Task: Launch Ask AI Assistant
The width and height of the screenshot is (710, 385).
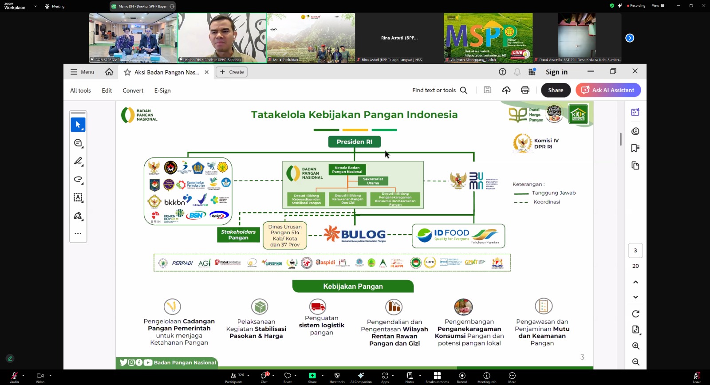Action: point(608,90)
